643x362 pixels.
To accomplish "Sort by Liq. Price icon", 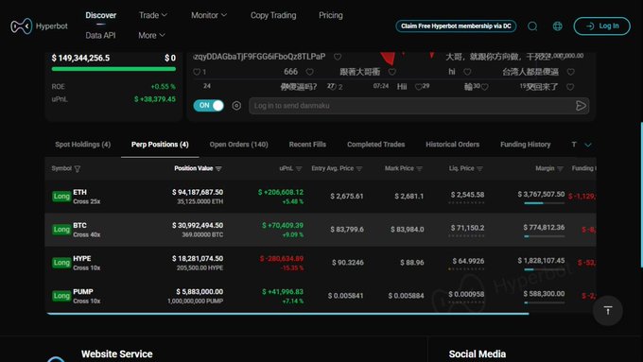I will [479, 168].
